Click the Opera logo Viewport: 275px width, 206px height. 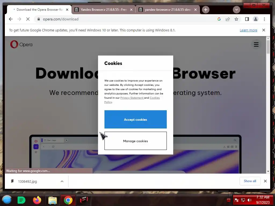click(x=21, y=44)
